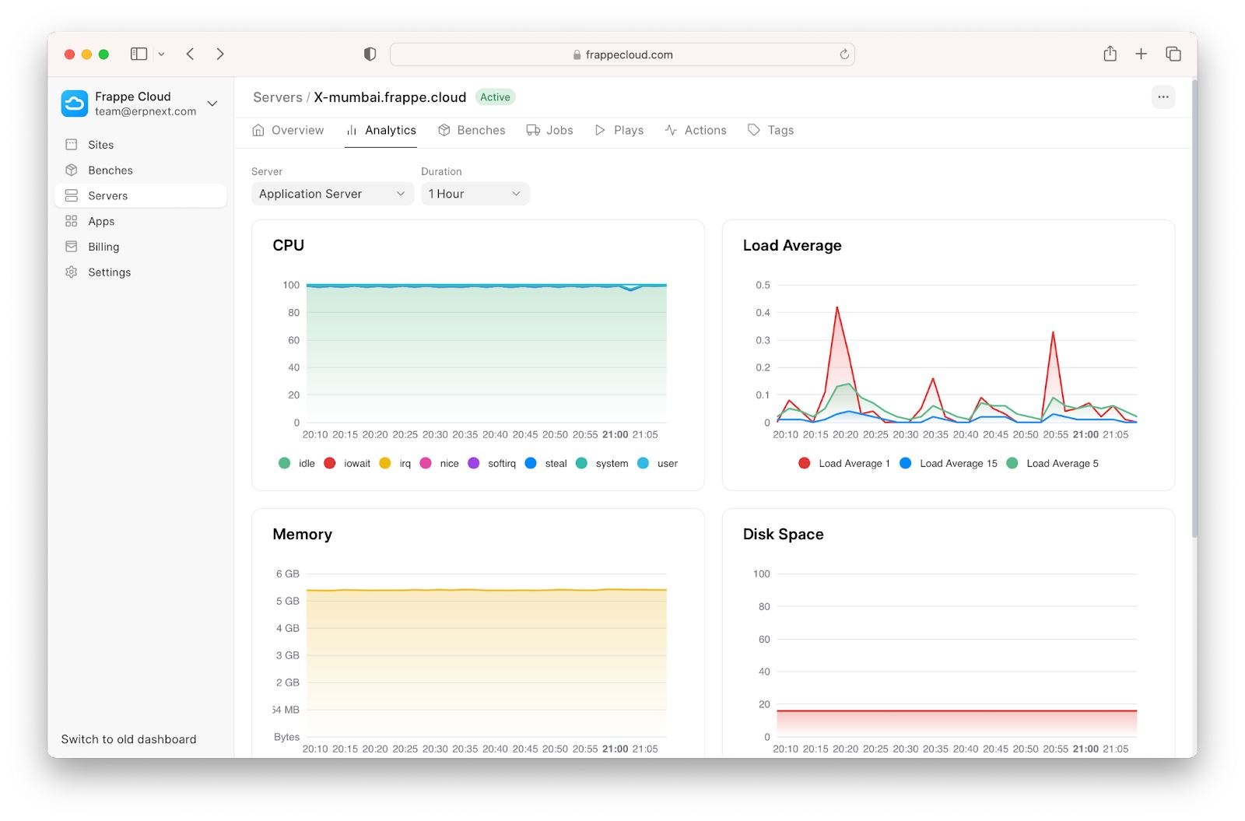Reload the page with refresh icon

[843, 54]
